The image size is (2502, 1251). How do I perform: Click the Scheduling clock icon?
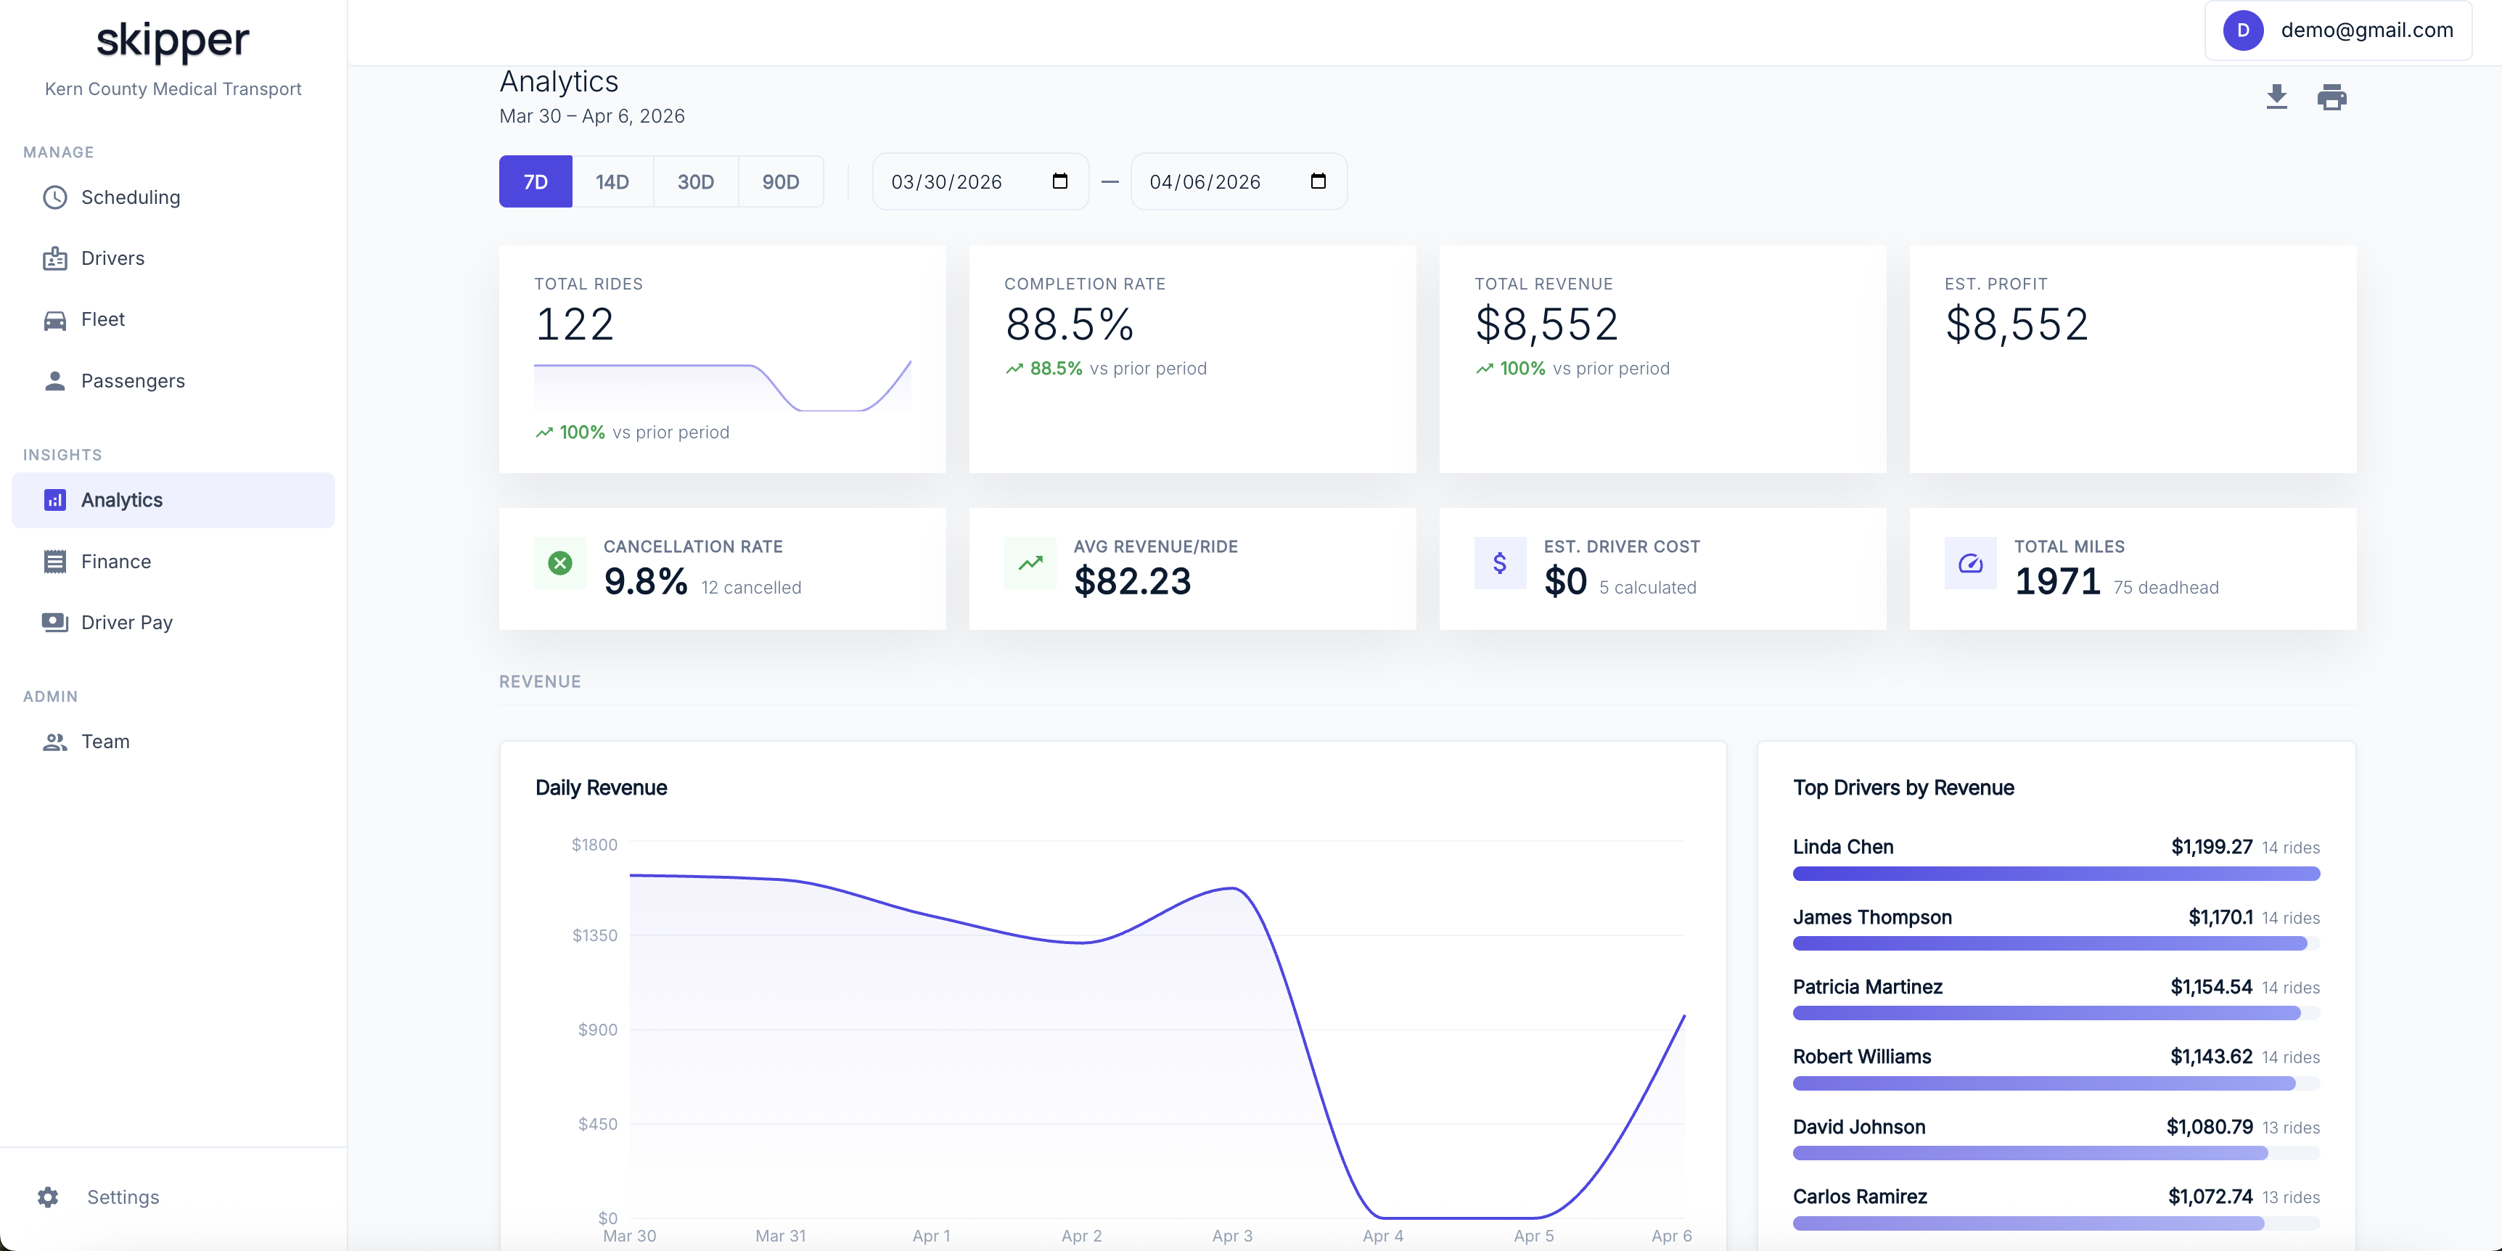point(54,197)
